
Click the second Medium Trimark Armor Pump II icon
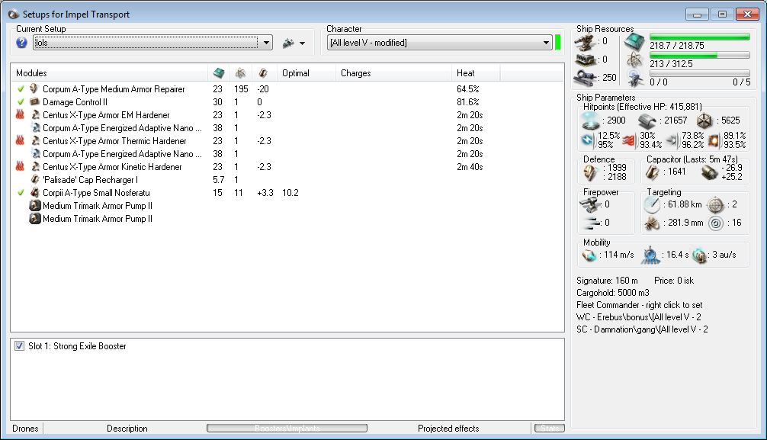tap(35, 219)
